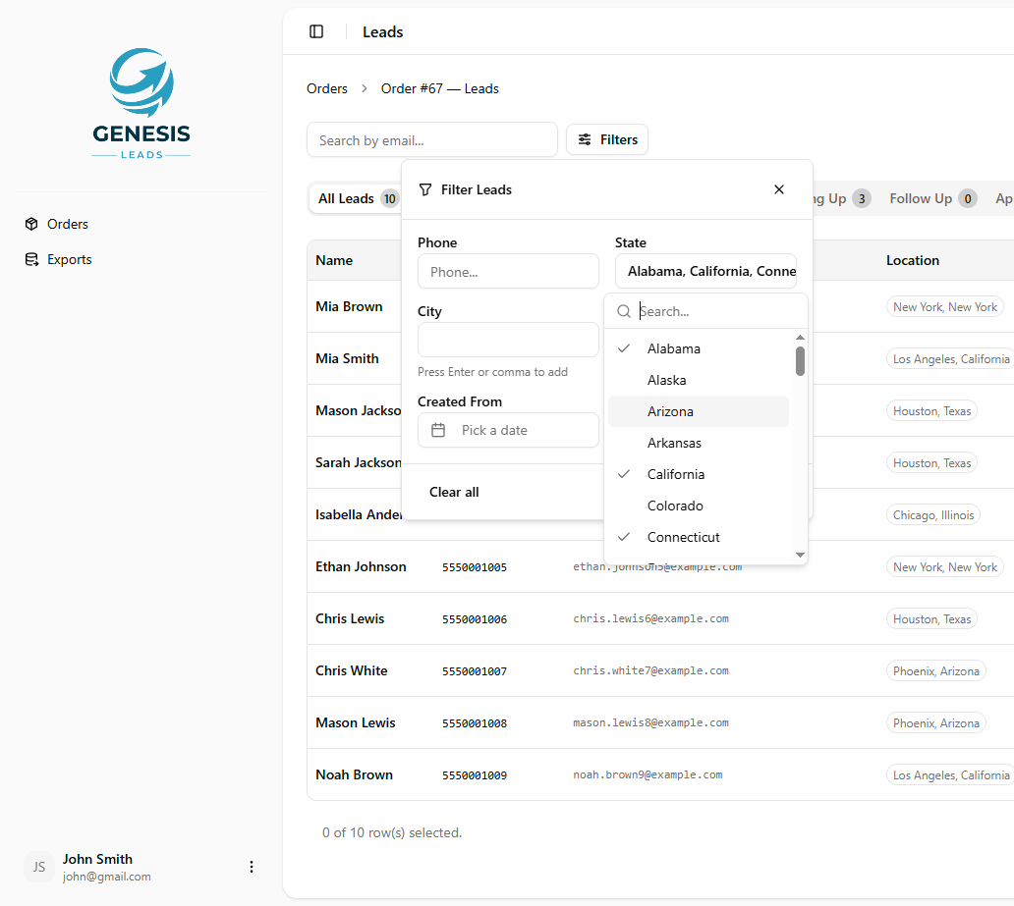This screenshot has height=906, width=1014.
Task: Click the state list scroll down arrow
Action: [x=800, y=556]
